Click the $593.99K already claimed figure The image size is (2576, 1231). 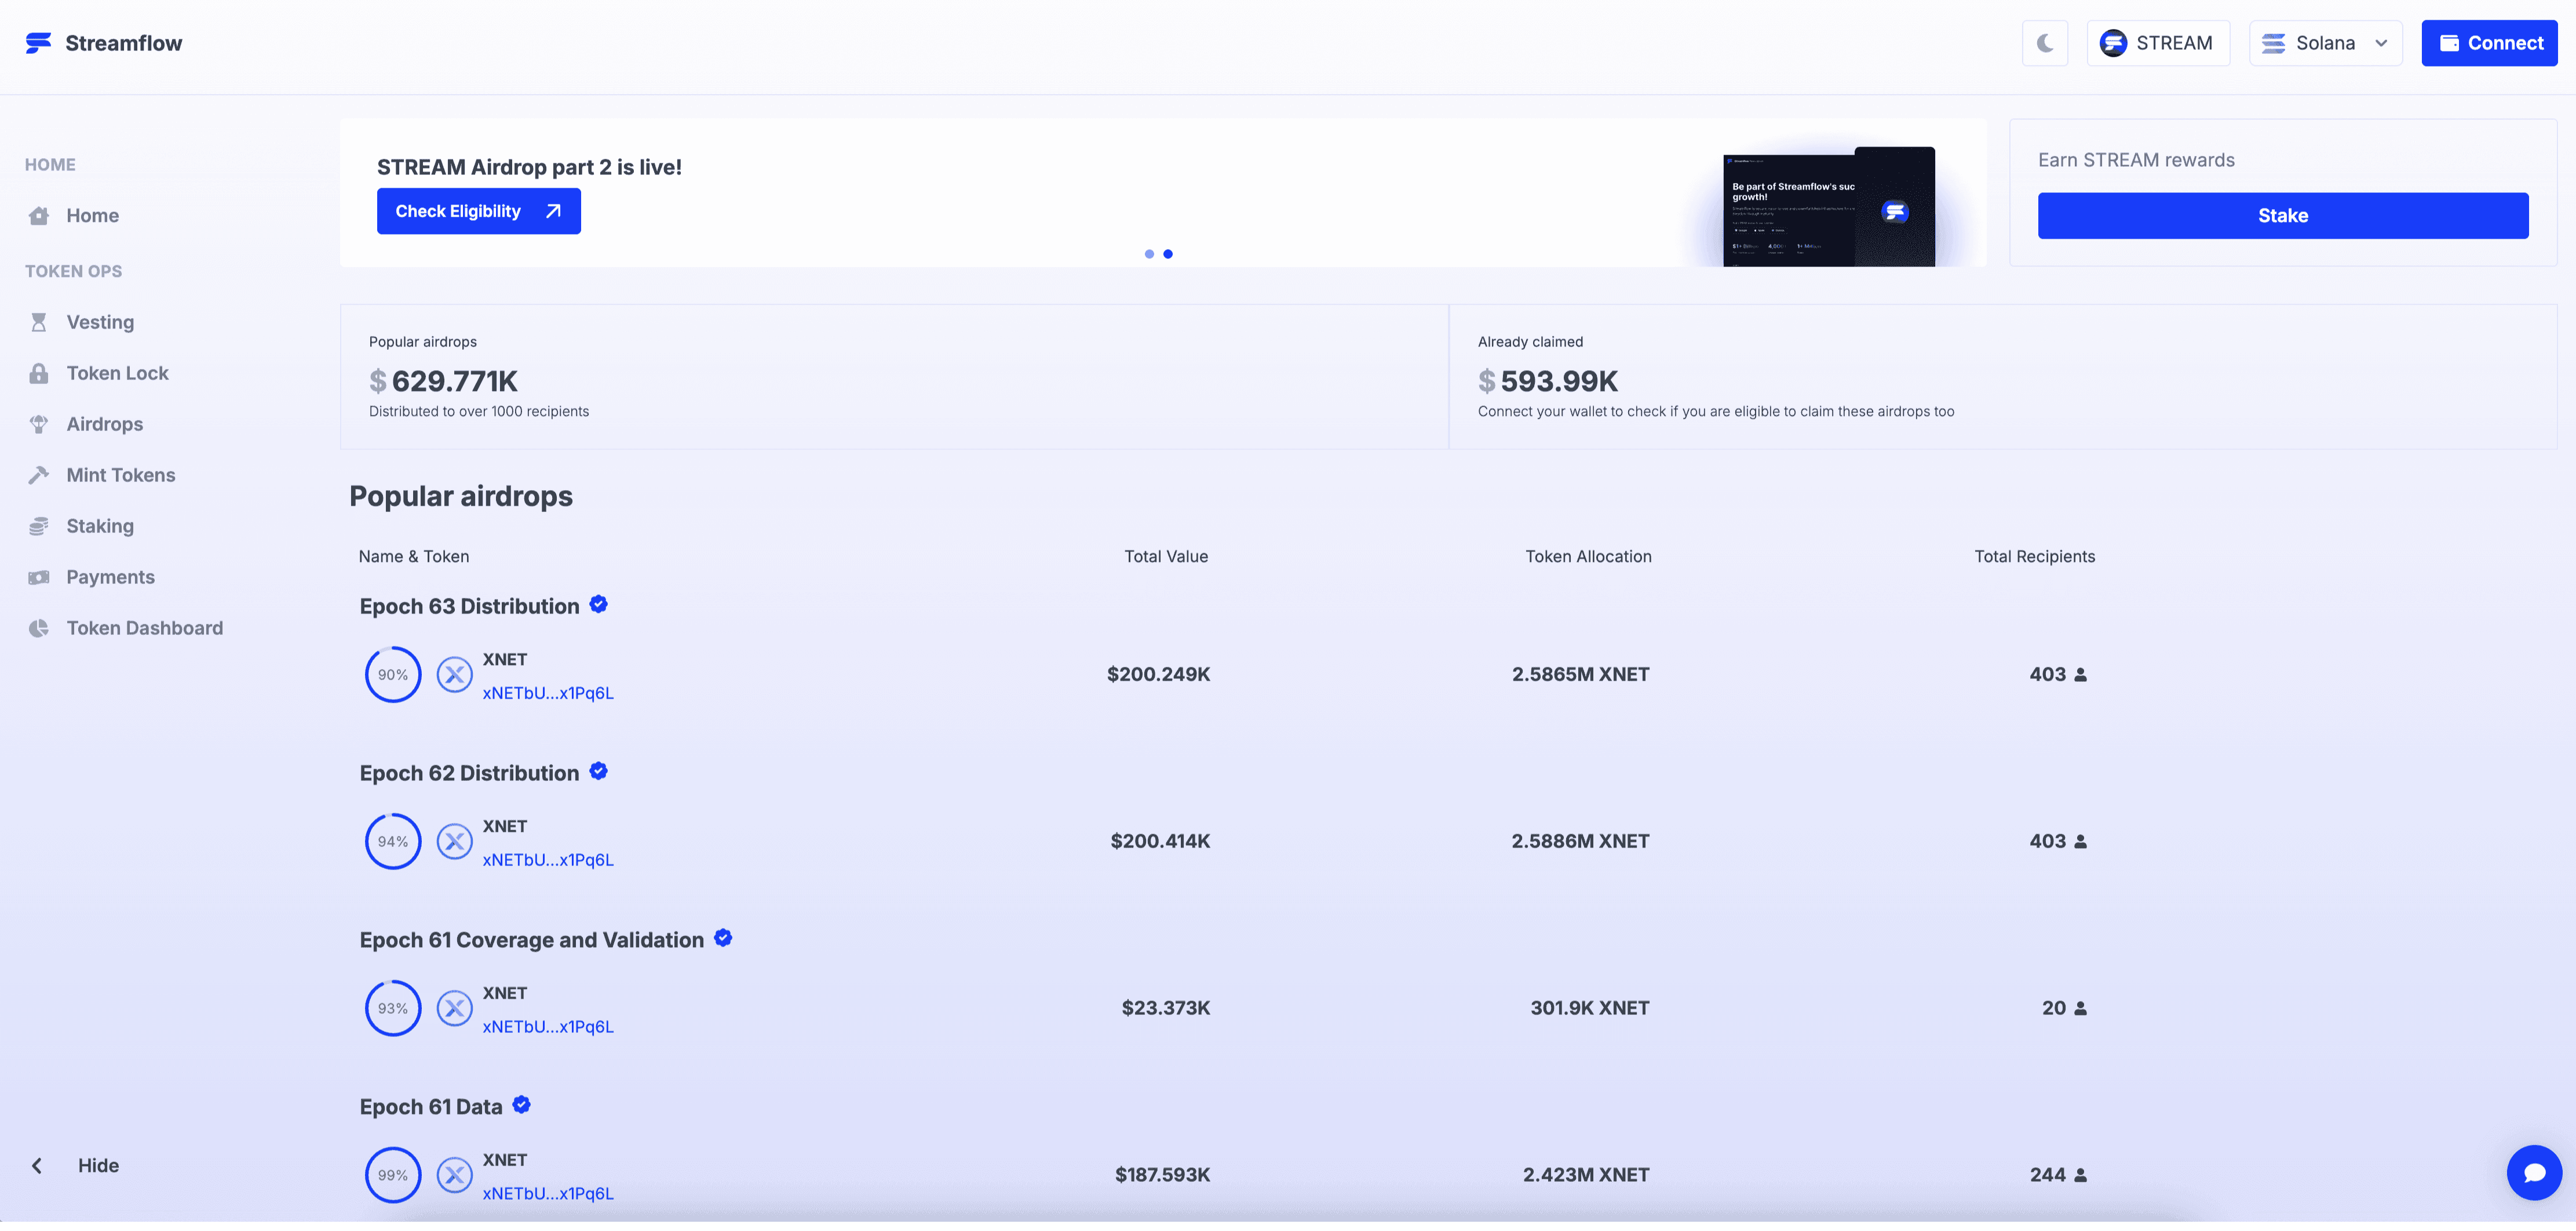[1548, 381]
